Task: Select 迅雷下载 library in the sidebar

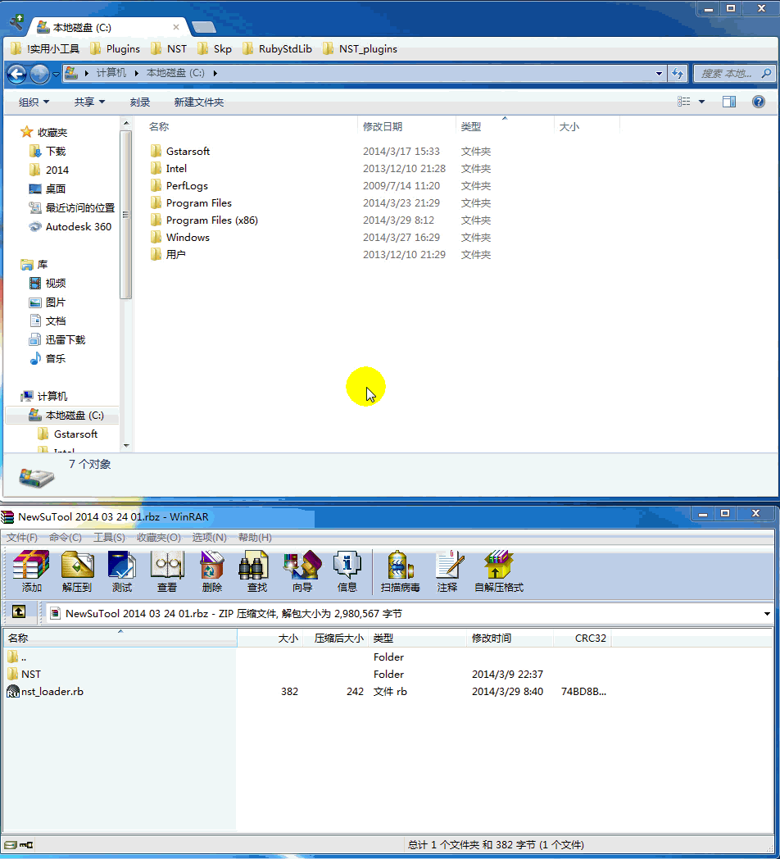Action: 57,339
